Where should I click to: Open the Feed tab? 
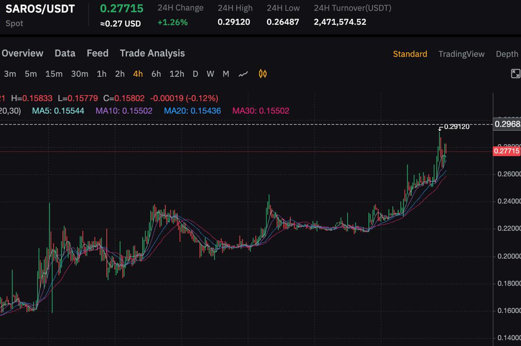point(98,53)
